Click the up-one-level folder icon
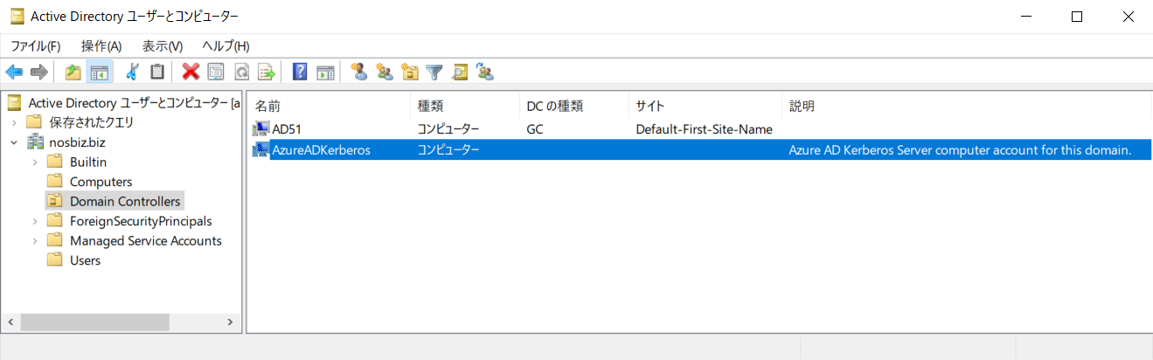The image size is (1153, 360). (x=73, y=72)
